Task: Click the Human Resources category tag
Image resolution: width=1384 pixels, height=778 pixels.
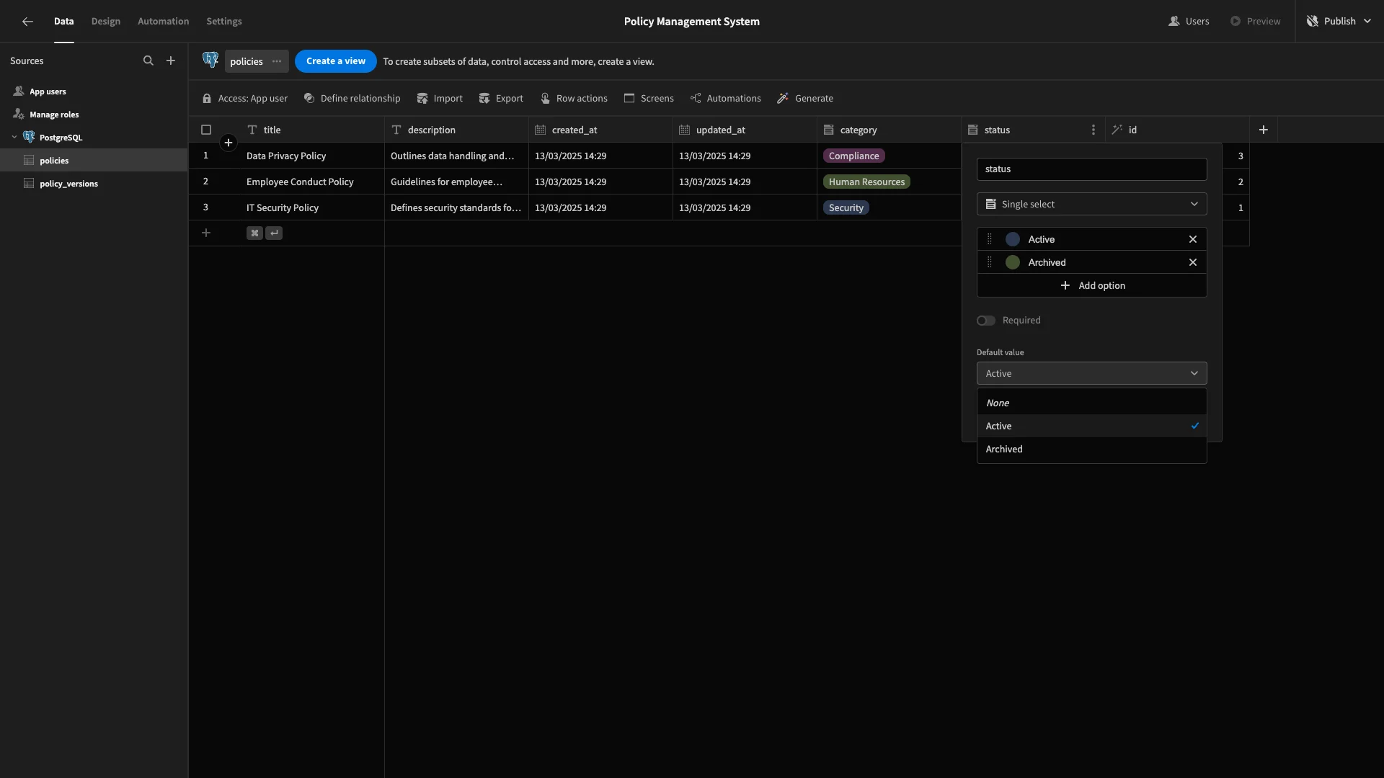Action: click(x=866, y=182)
